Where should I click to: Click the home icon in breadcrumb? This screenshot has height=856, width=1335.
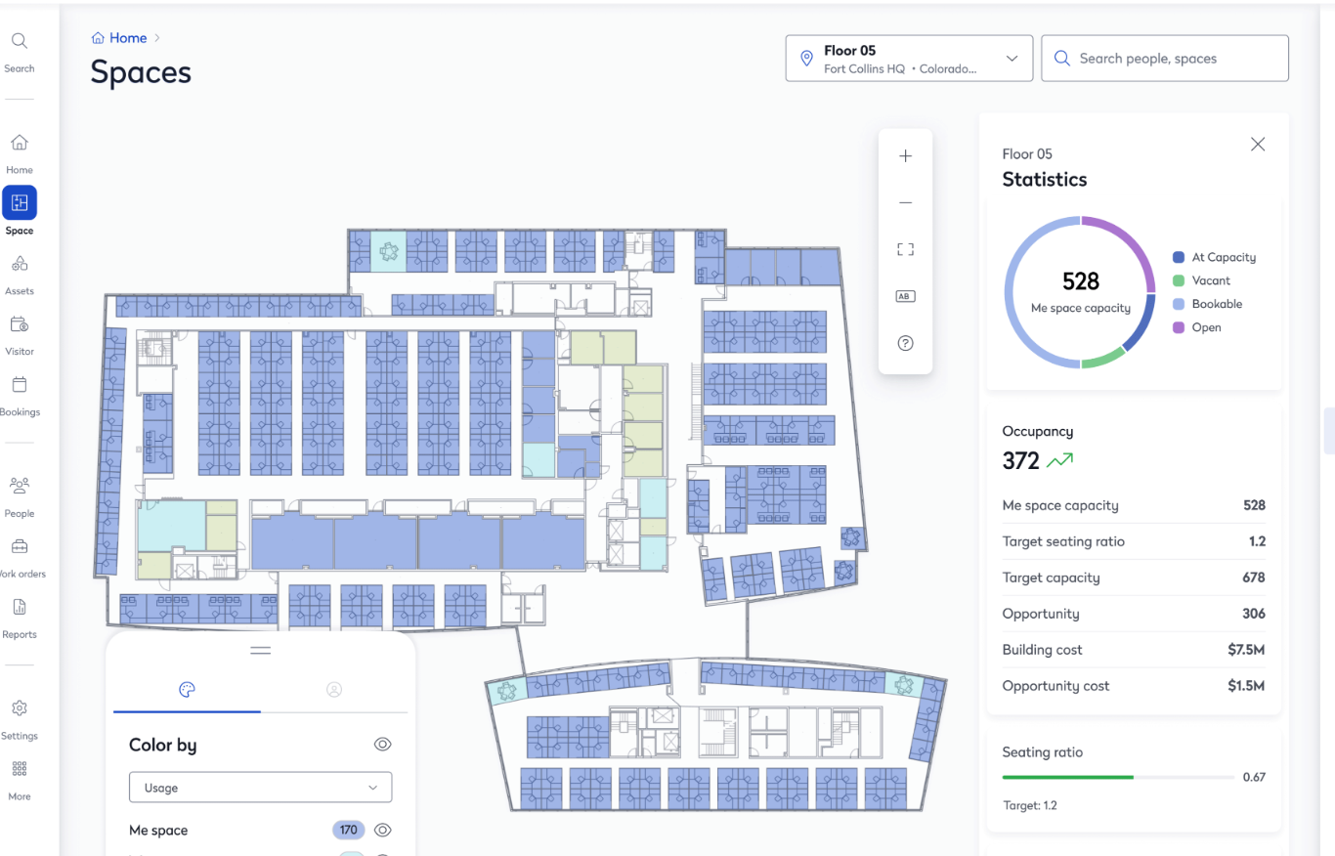pos(98,38)
